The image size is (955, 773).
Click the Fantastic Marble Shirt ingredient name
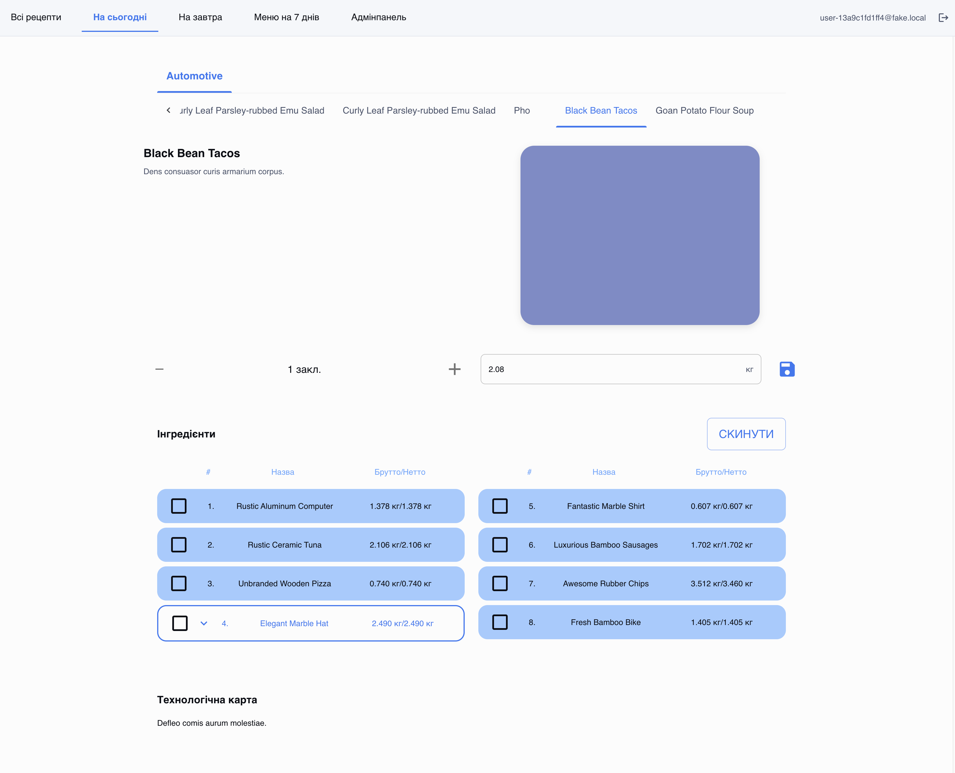(606, 506)
